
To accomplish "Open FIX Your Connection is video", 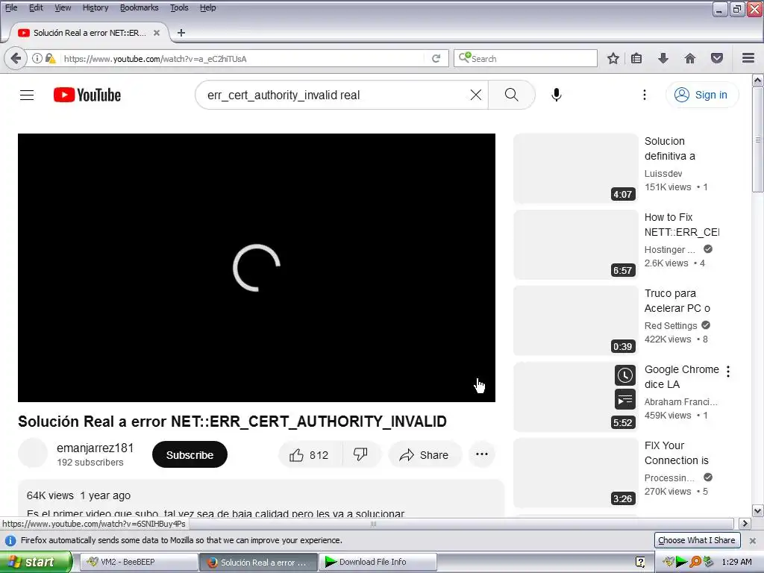I will [x=676, y=453].
